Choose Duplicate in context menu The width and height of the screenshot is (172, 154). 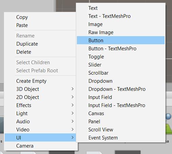tap(40, 44)
